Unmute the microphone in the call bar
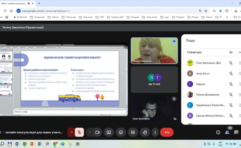This screenshot has width=241, height=148. pyautogui.click(x=80, y=132)
